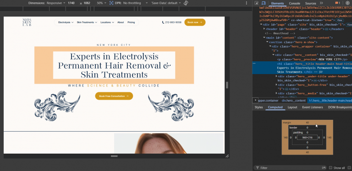This screenshot has height=171, width=352.
Task: Expand the Skin Treatments nav menu
Action: pos(87,22)
